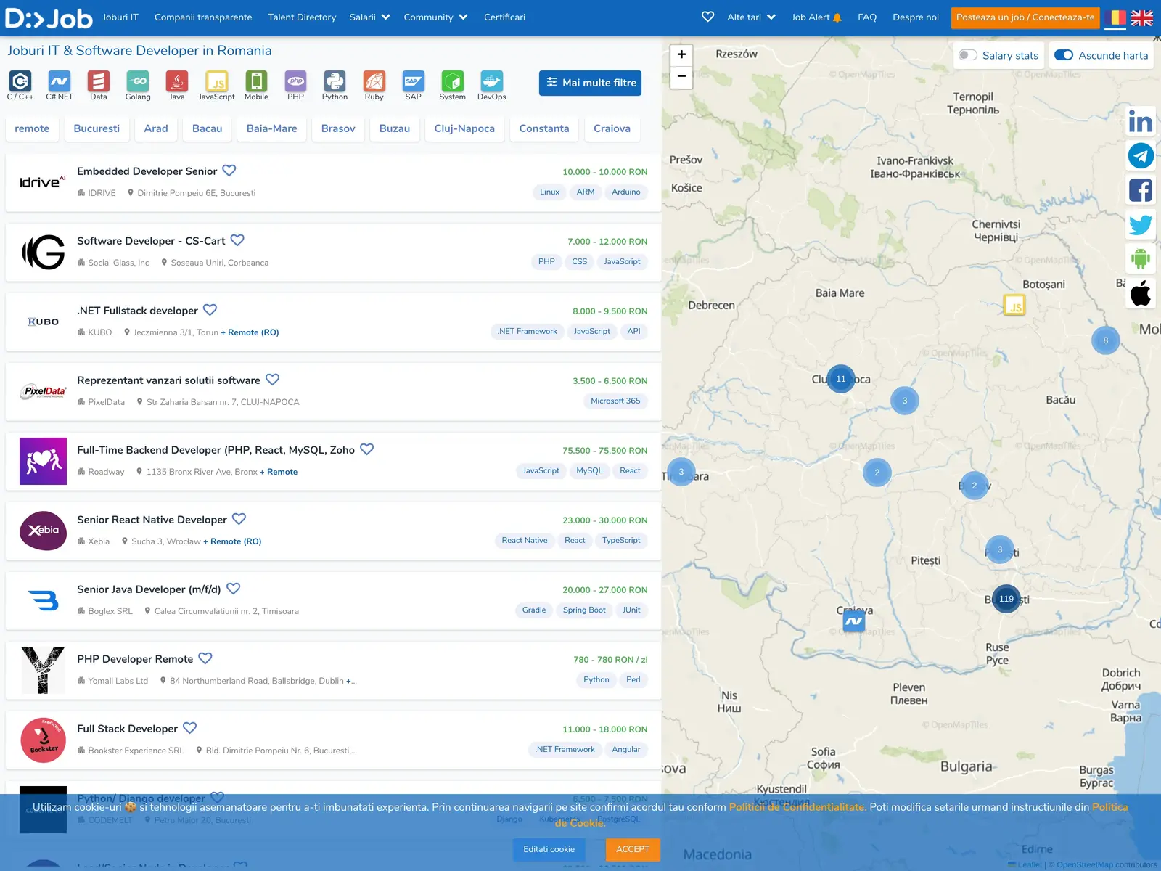The width and height of the screenshot is (1161, 871).
Task: Select the DevOps category icon
Action: (492, 81)
